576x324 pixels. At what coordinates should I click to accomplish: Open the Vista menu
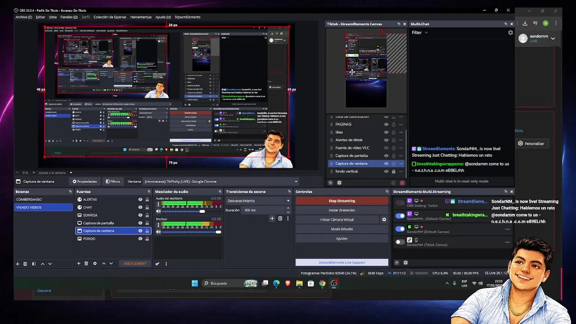pos(53,17)
